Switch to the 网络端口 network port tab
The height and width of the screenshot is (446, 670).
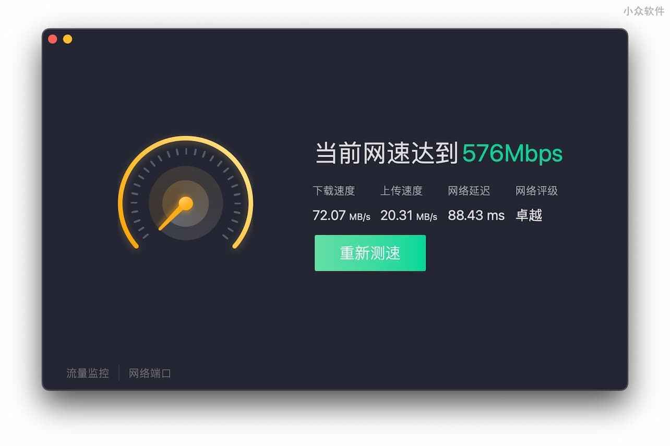(x=150, y=373)
